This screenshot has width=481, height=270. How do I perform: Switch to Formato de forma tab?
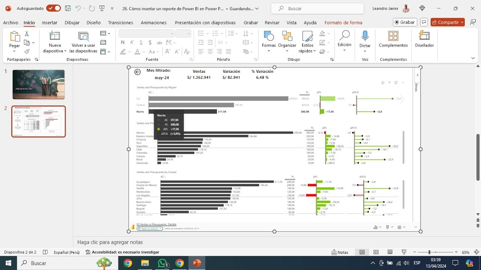[343, 22]
